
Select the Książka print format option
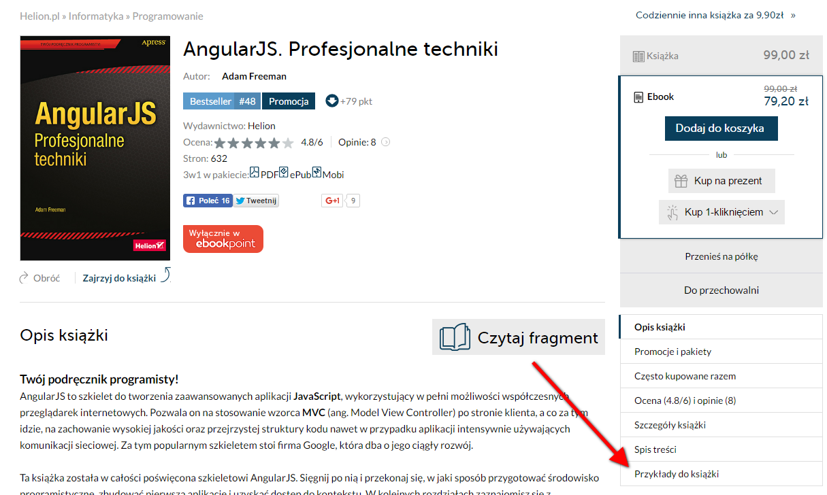tap(721, 56)
